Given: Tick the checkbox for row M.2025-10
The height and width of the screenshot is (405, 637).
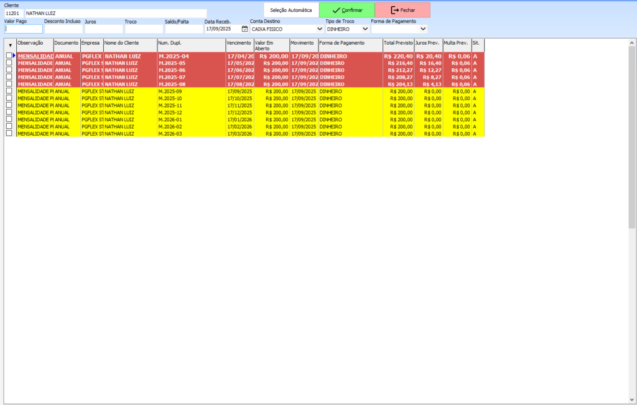Looking at the screenshot, I should click(x=9, y=98).
